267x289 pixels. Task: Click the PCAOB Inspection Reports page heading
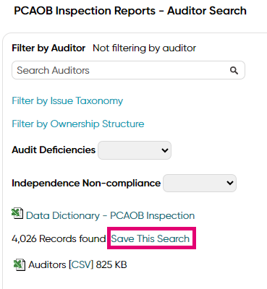[130, 11]
